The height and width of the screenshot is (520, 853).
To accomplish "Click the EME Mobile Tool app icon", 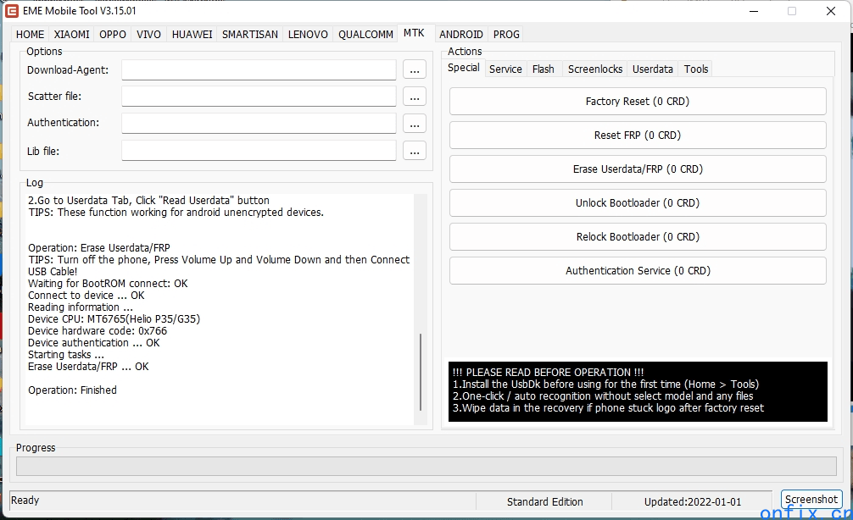I will [x=12, y=11].
